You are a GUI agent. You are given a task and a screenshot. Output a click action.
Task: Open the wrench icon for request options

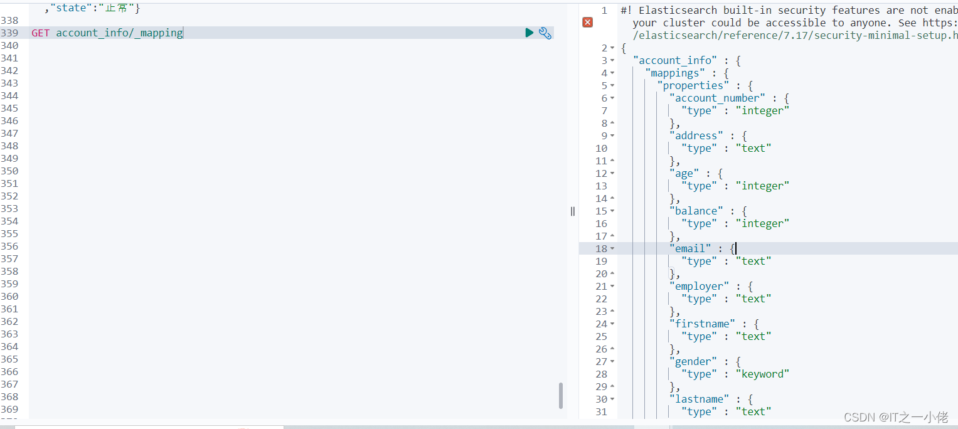coord(545,33)
